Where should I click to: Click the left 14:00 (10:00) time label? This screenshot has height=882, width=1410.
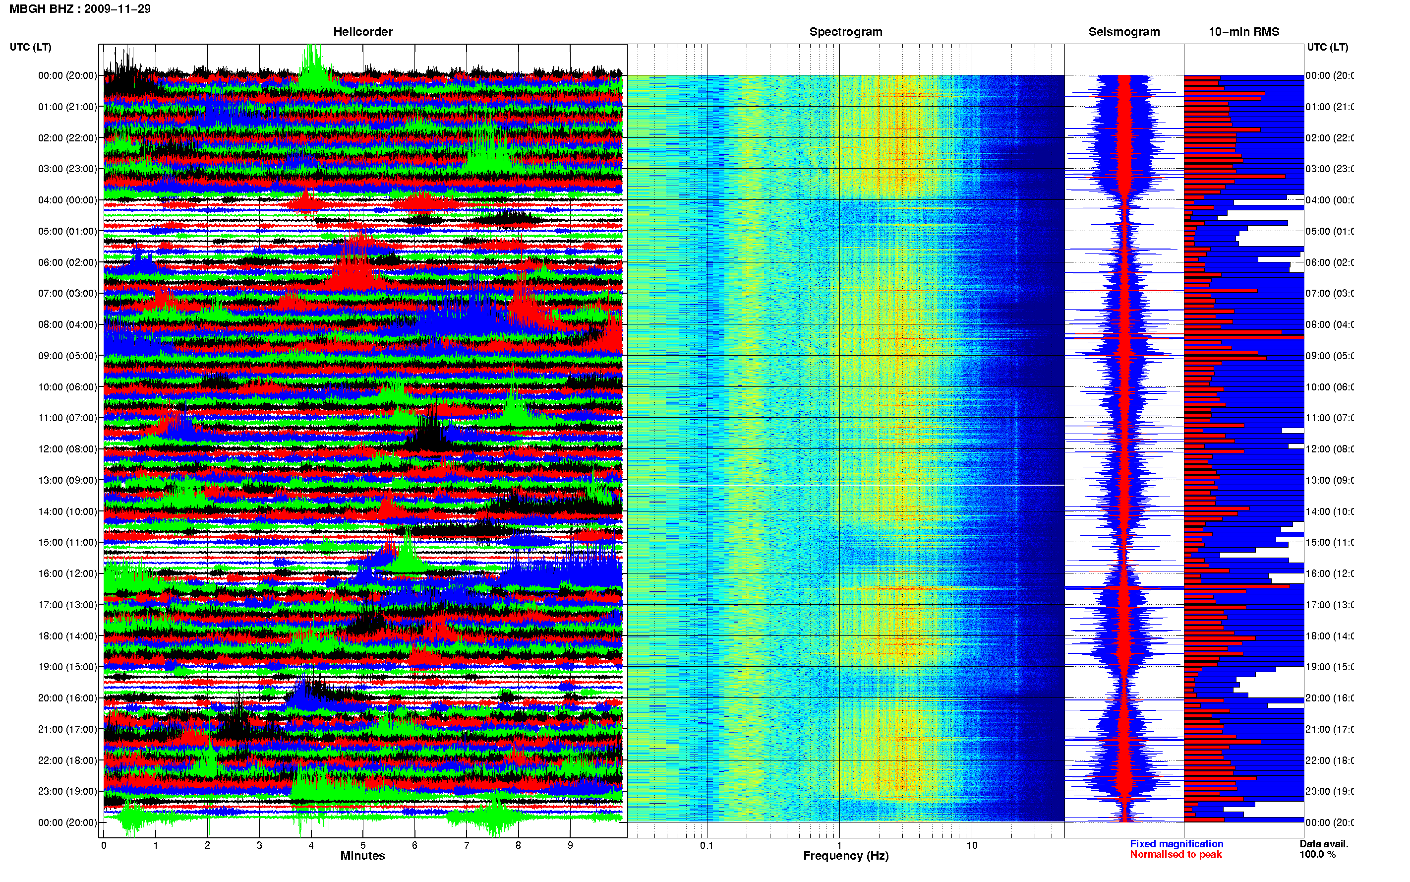point(67,511)
